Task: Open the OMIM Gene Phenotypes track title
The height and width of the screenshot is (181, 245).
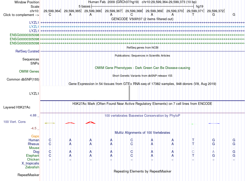Action: pos(142,68)
